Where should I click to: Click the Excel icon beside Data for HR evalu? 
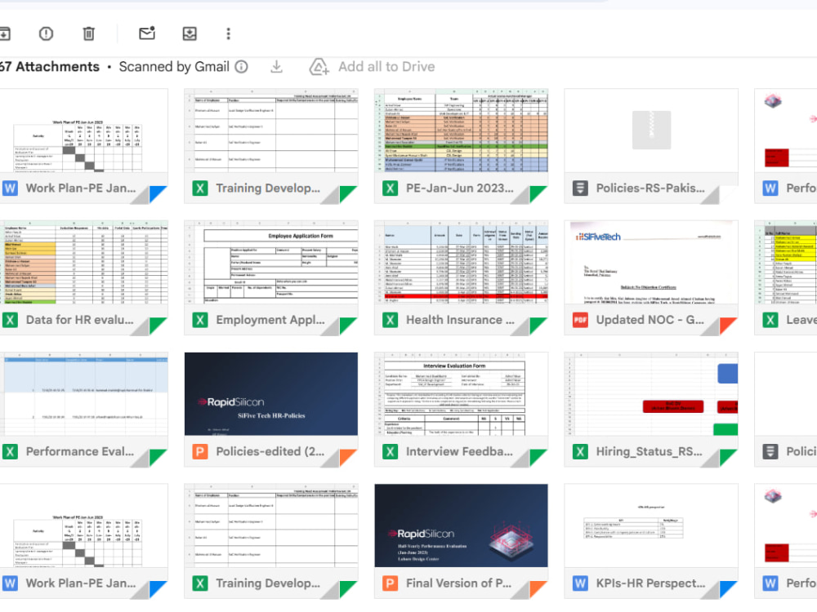[x=9, y=320]
